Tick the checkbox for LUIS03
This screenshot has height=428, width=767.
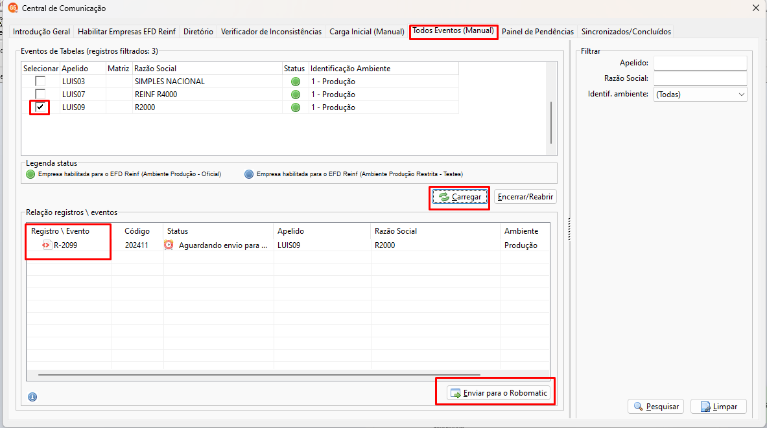point(40,81)
